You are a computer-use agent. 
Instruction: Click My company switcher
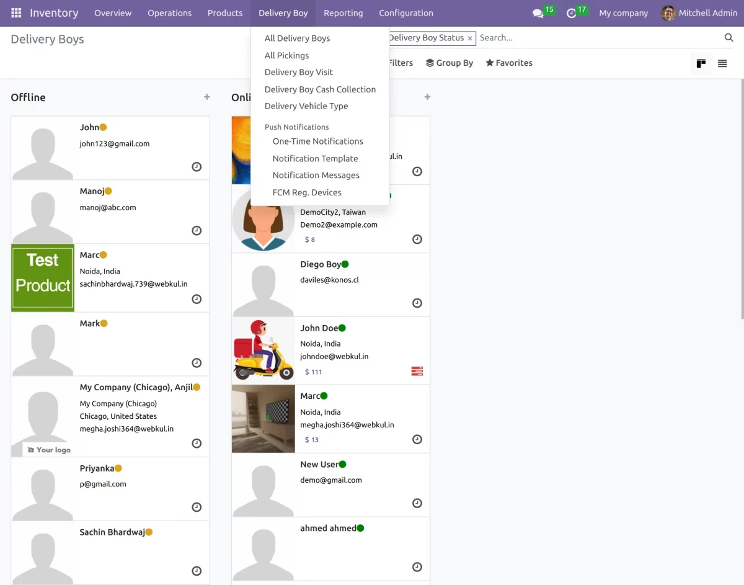(623, 13)
